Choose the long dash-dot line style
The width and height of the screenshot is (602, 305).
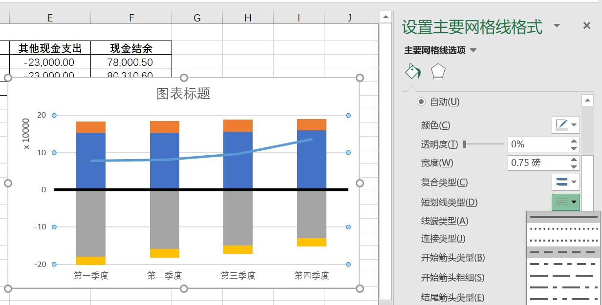(563, 287)
